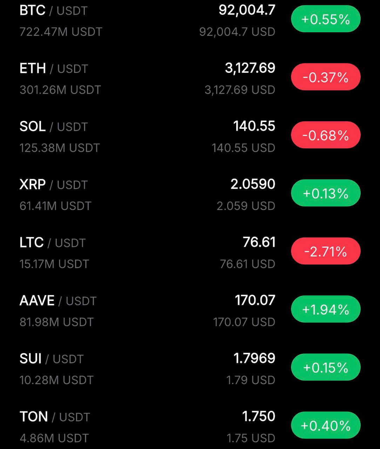380x449 pixels.
Task: Tap the XRP +0.13% green badge
Action: (x=326, y=193)
